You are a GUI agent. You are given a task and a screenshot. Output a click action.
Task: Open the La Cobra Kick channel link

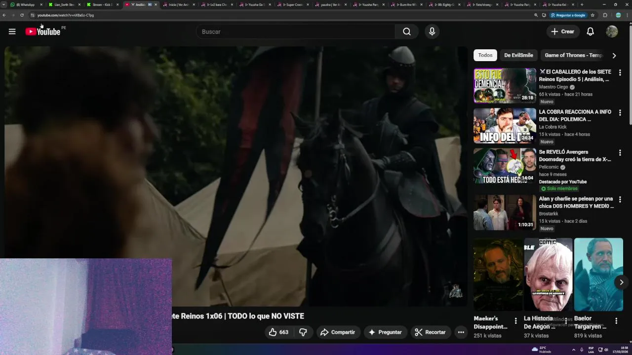coord(553,127)
